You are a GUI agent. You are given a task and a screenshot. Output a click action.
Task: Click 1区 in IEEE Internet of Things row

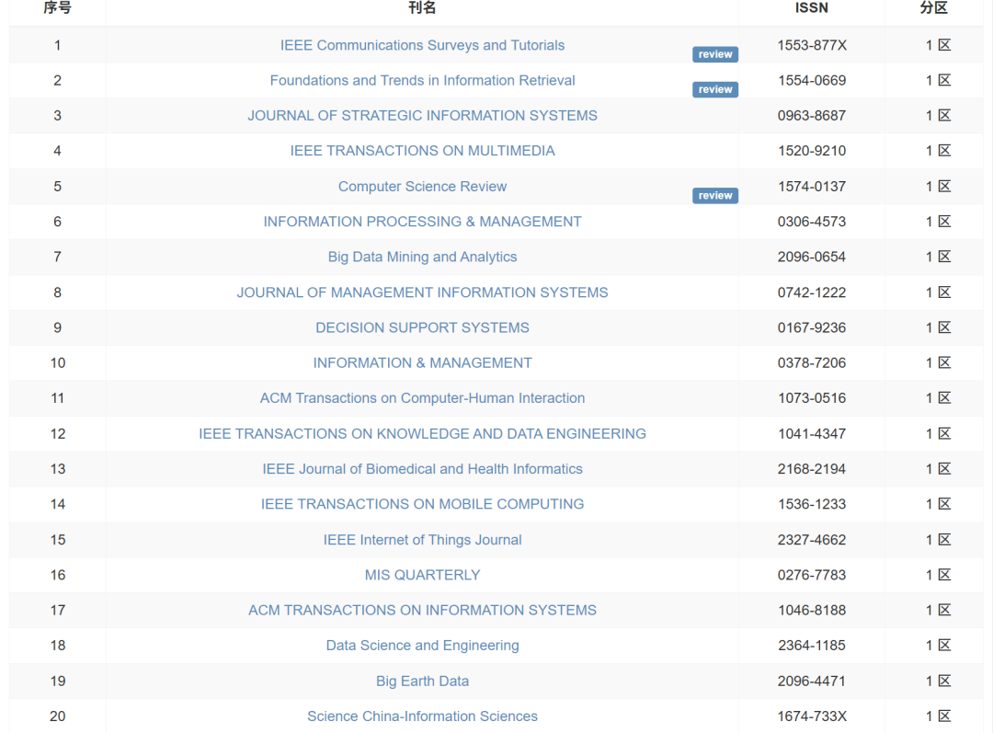point(938,540)
